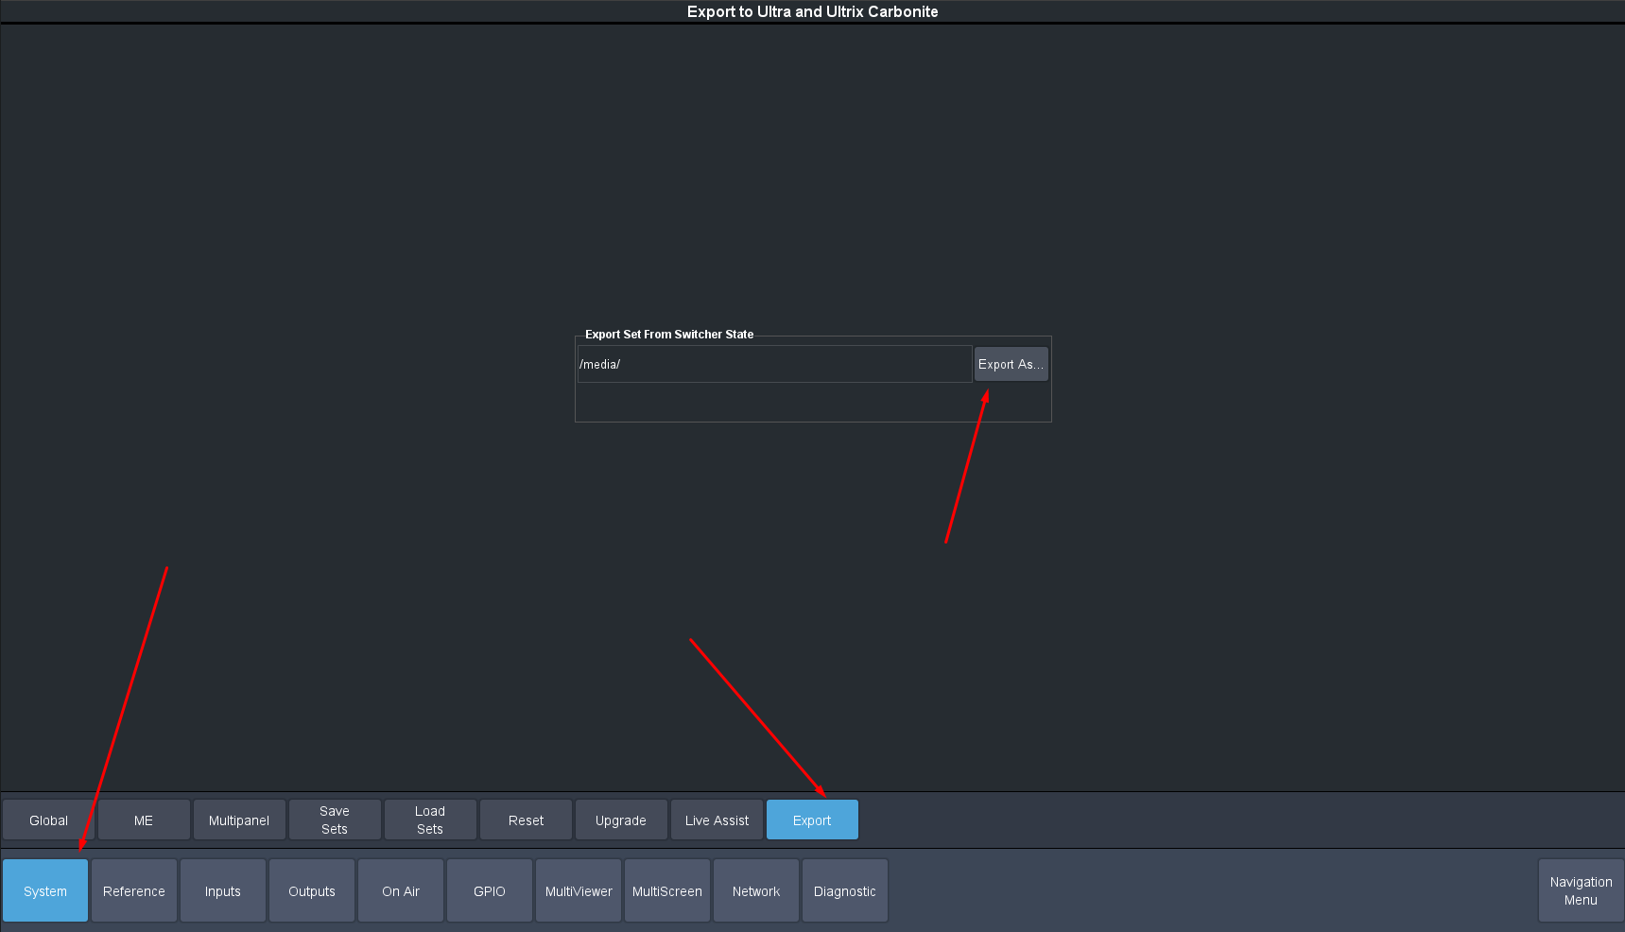This screenshot has width=1625, height=932.
Task: Select the Reset tab
Action: (x=526, y=820)
